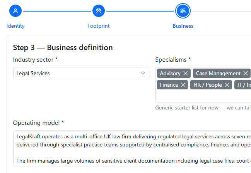Go to the Footprint step label

tap(99, 26)
